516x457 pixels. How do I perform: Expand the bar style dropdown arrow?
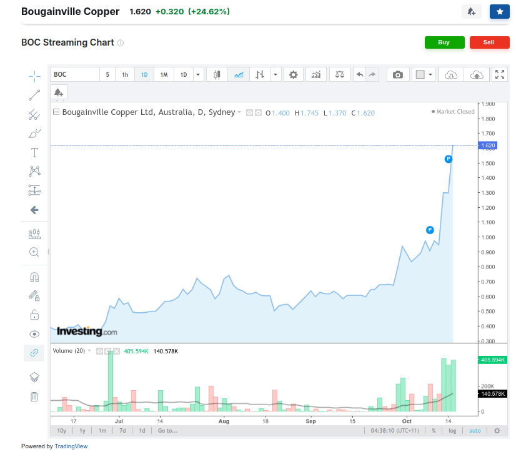point(275,75)
